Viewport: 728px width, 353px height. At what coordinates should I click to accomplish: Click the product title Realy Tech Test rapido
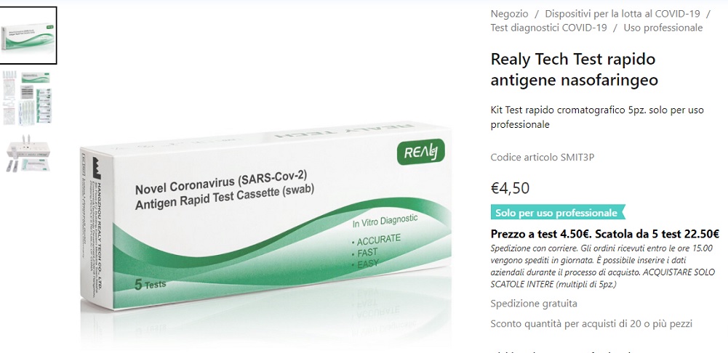tap(575, 70)
